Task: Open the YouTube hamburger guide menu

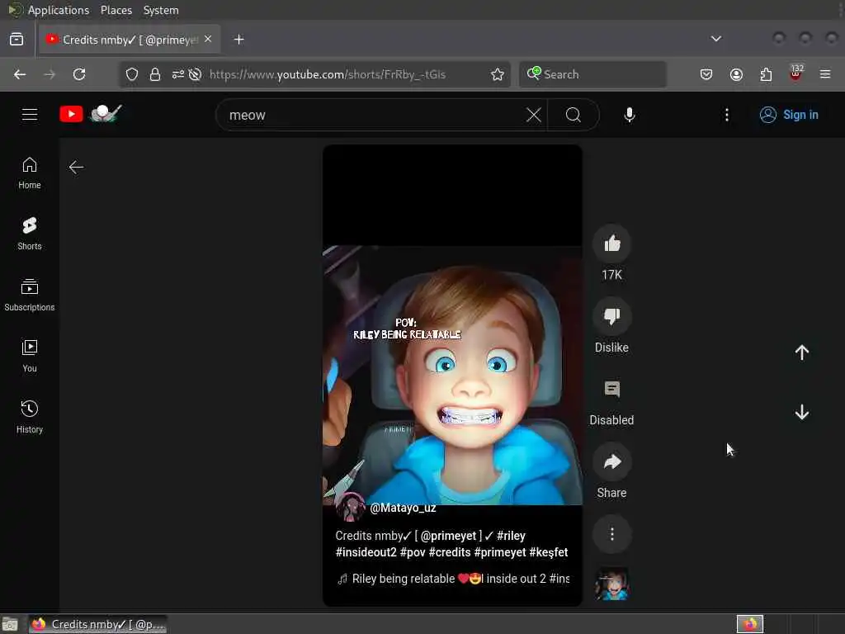Action: point(30,114)
